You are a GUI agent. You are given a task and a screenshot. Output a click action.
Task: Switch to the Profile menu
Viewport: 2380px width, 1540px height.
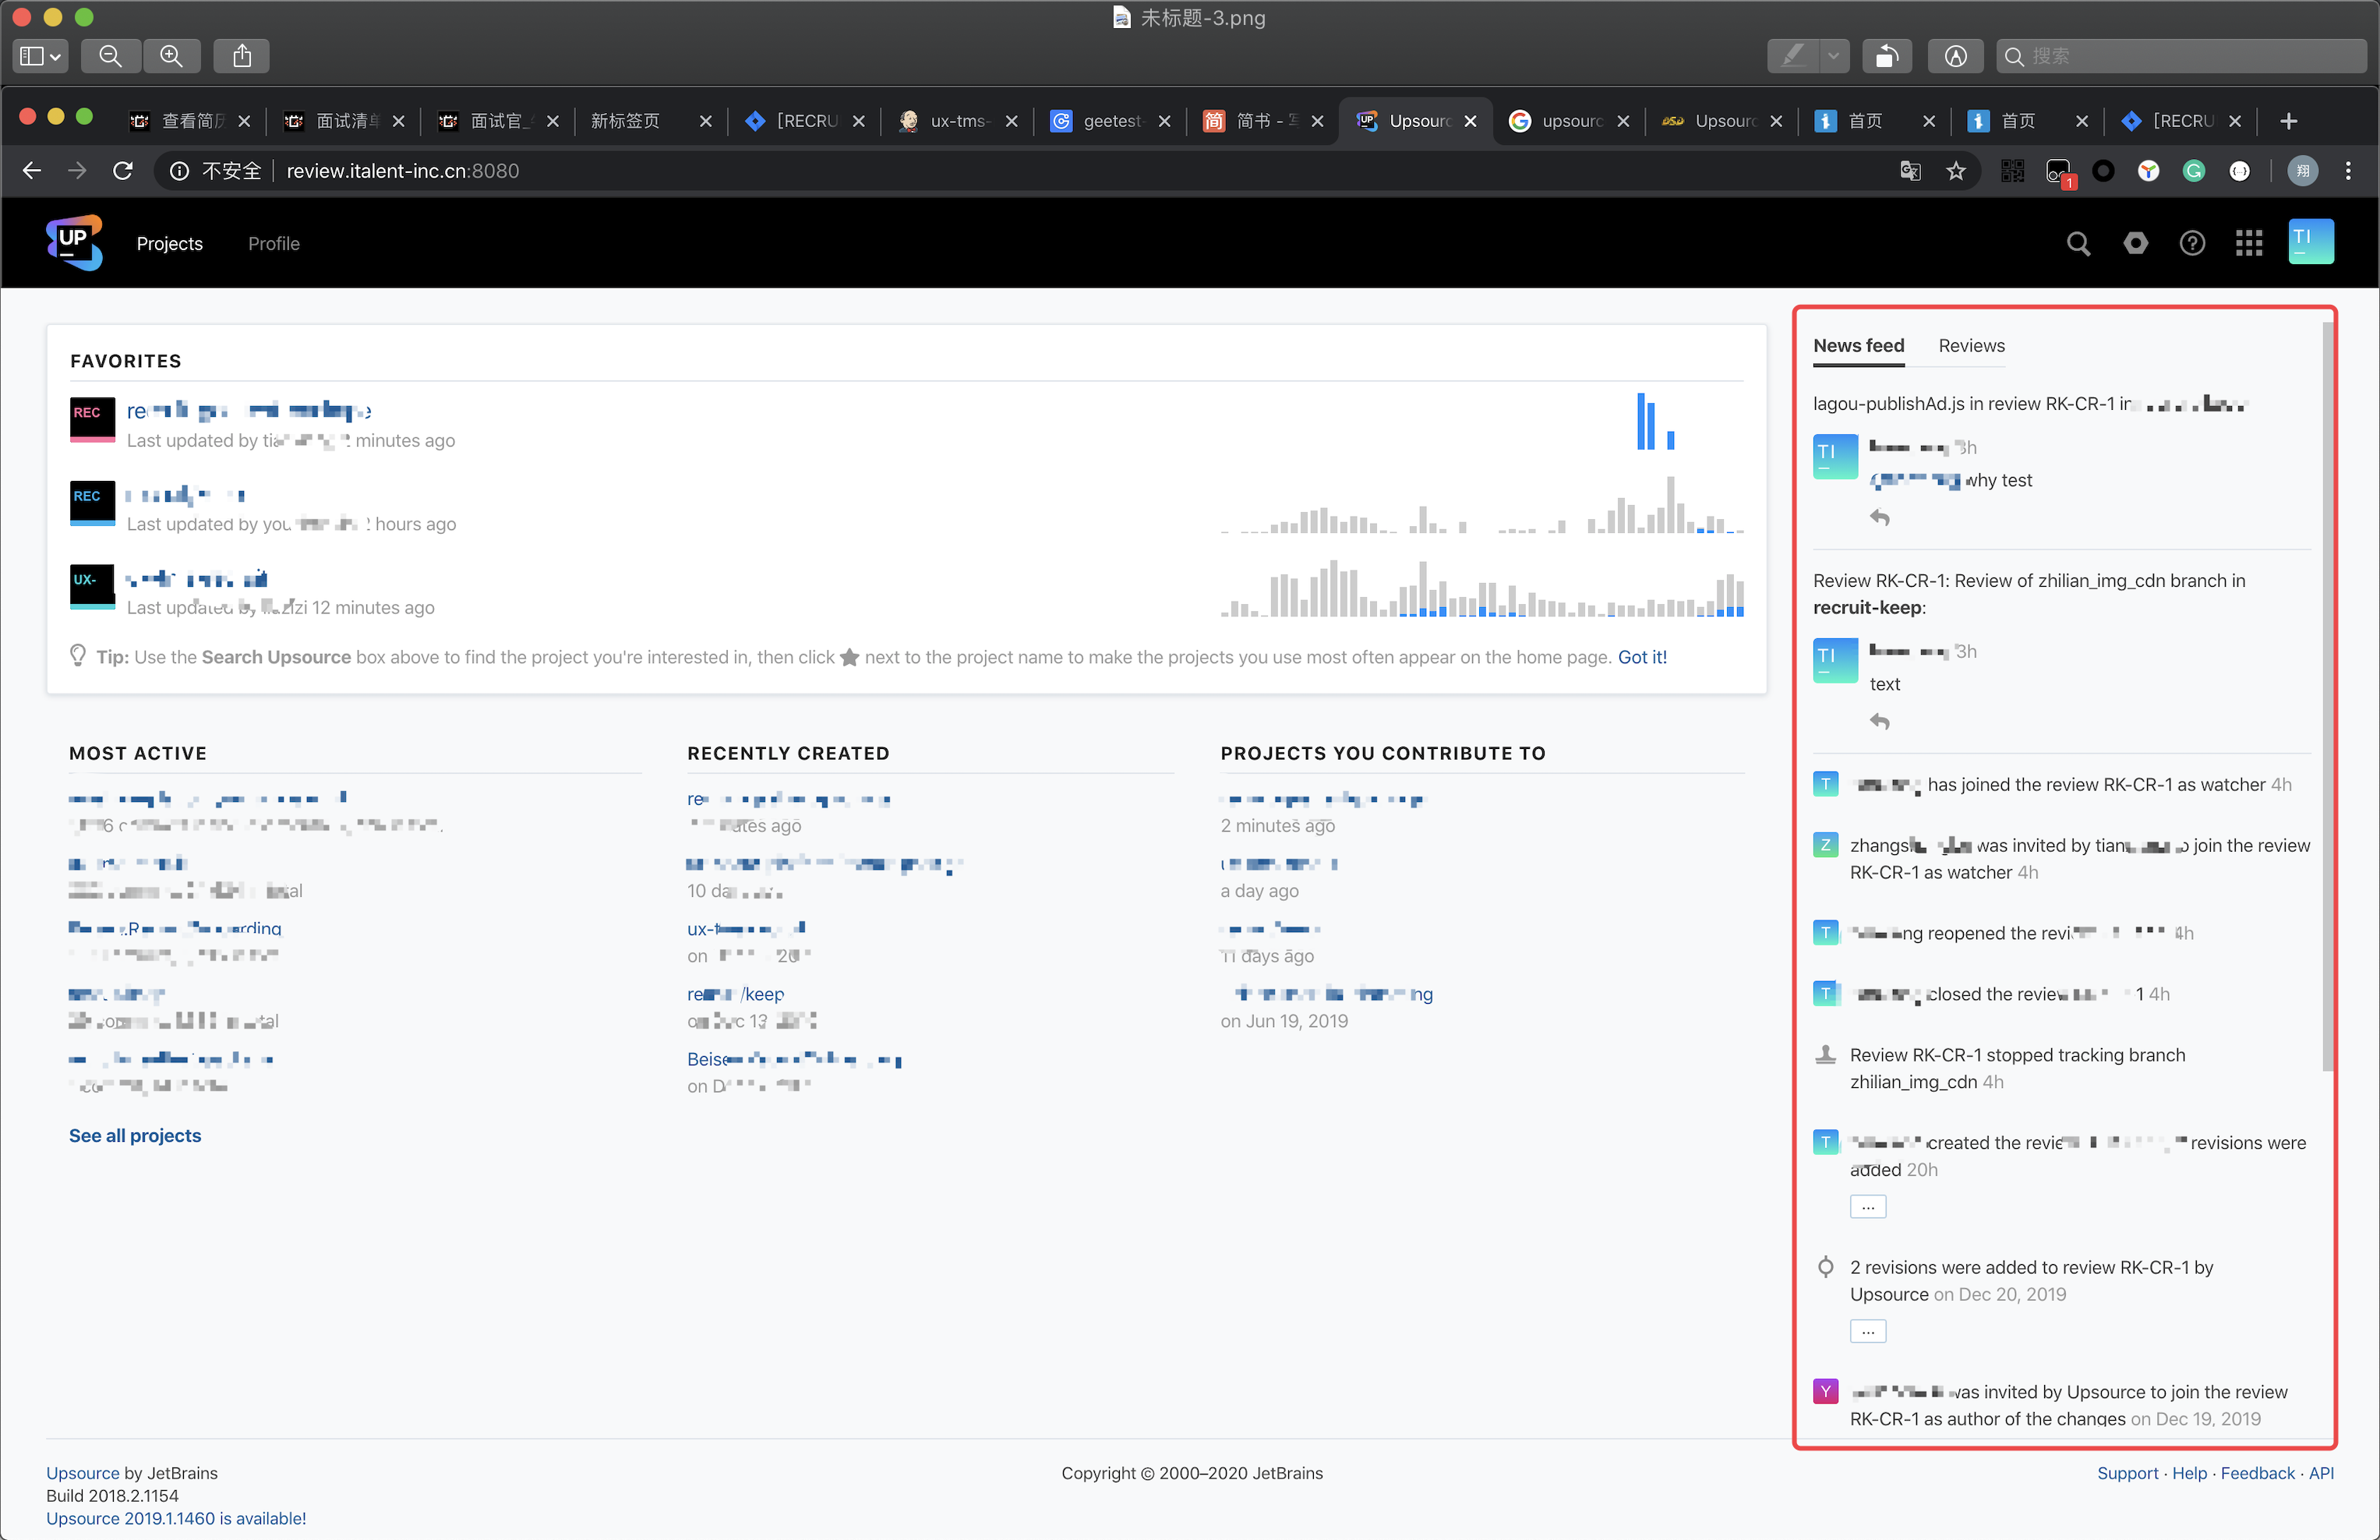273,243
